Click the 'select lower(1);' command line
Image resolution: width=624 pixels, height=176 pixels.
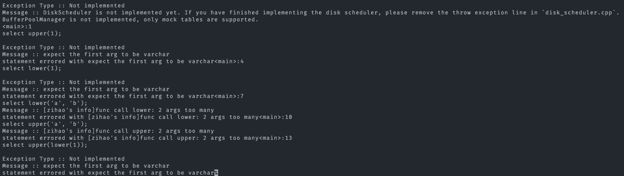[32, 68]
